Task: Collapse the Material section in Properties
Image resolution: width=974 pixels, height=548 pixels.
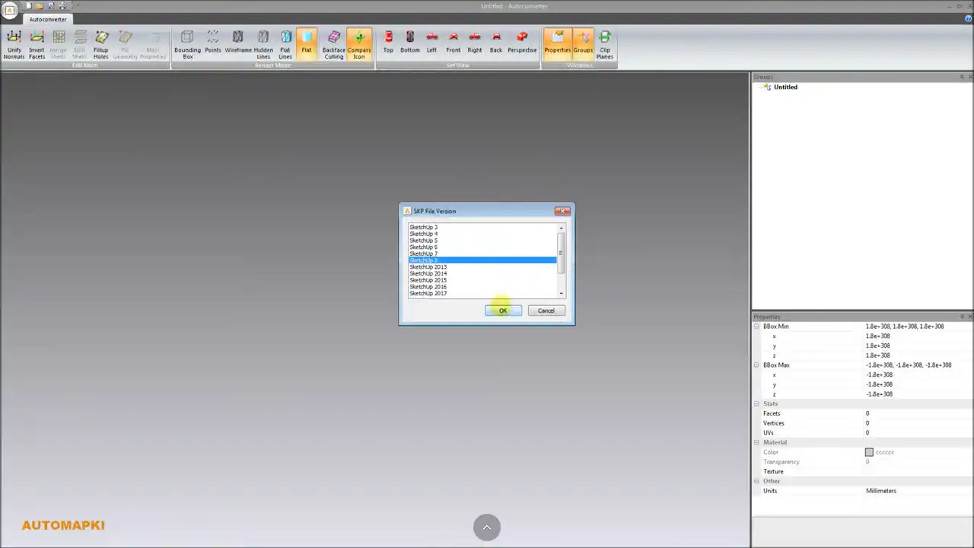Action: point(756,442)
